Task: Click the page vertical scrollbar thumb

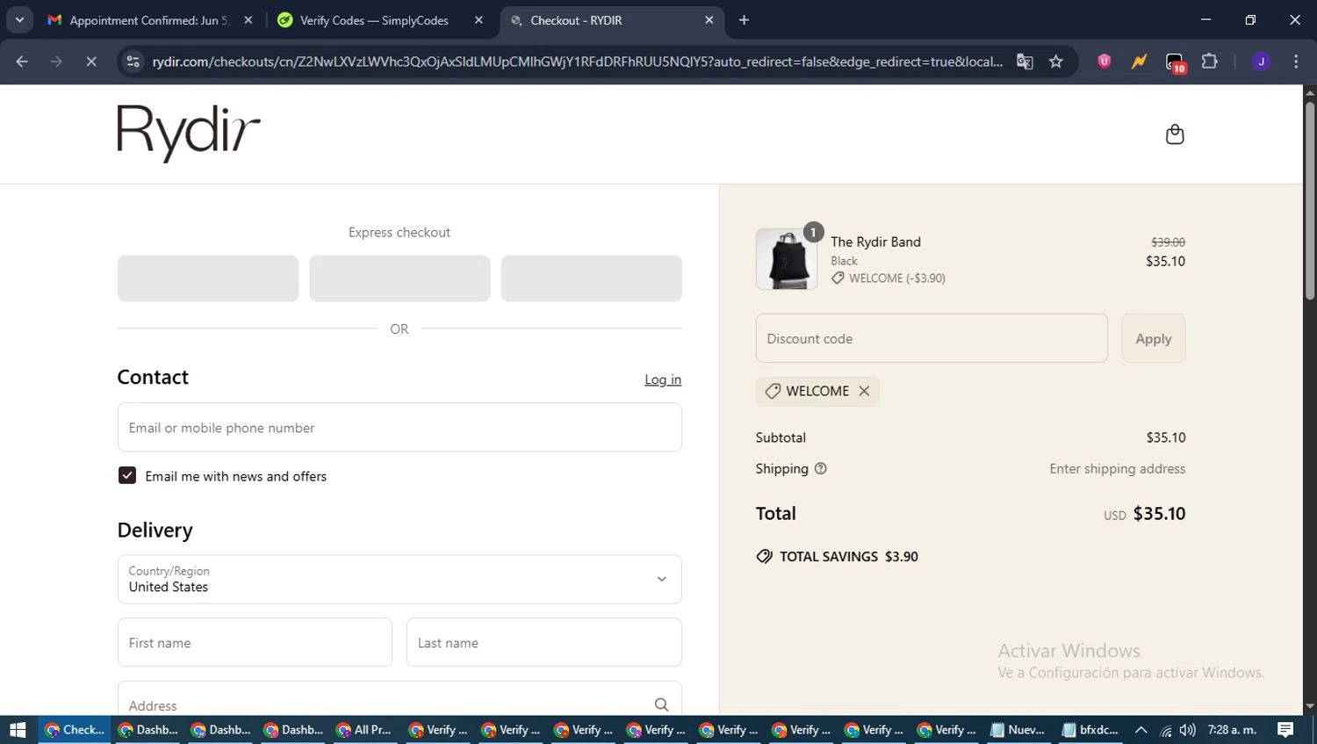Action: pyautogui.click(x=1310, y=202)
